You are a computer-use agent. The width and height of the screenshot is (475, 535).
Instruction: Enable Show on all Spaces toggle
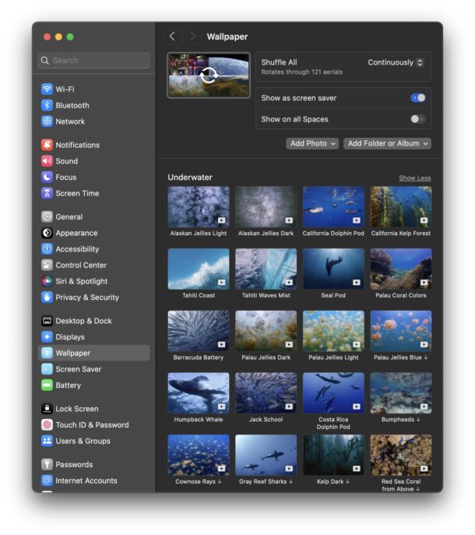coord(418,119)
